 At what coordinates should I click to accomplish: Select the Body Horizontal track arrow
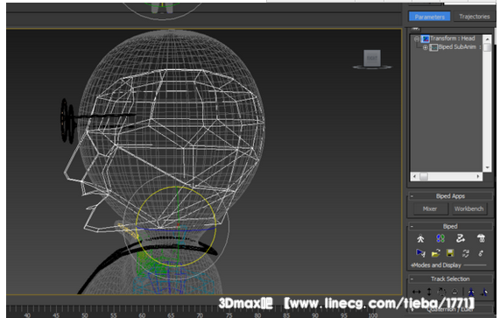(417, 292)
